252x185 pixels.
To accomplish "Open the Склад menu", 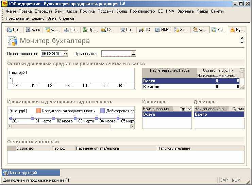I will click(122, 11).
